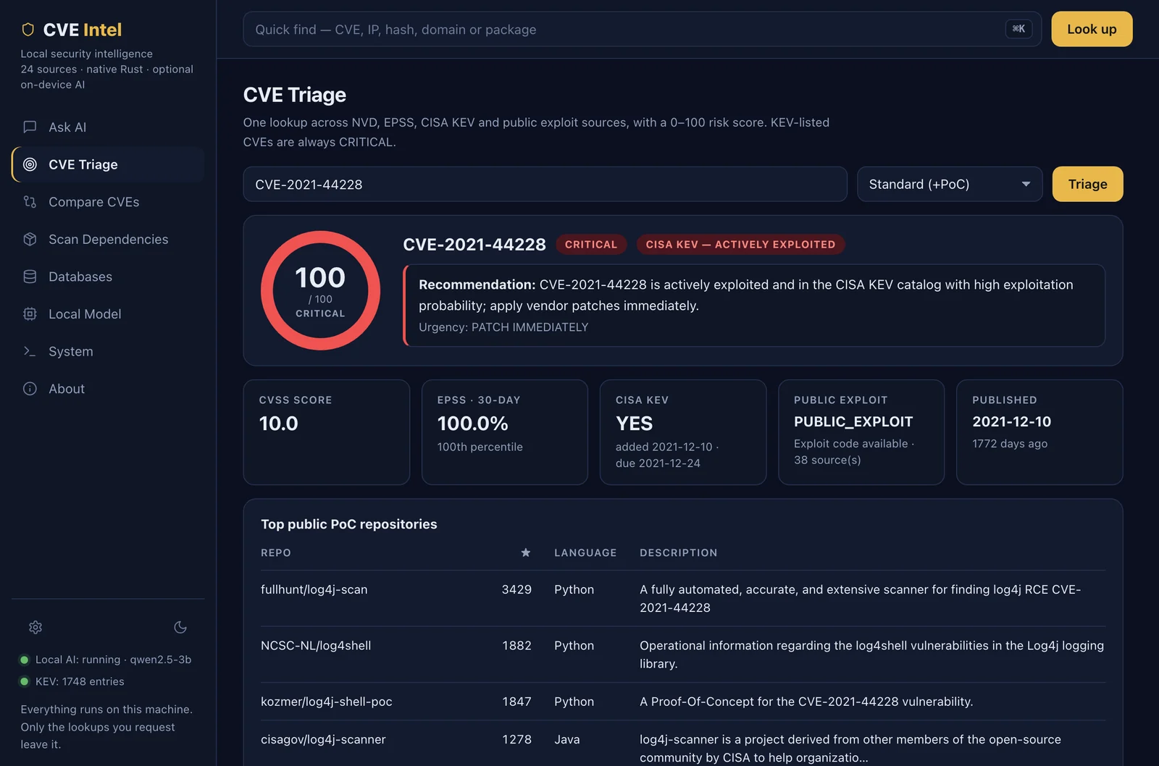The image size is (1159, 766).
Task: Click the CISA KEV YES value
Action: pos(634,424)
